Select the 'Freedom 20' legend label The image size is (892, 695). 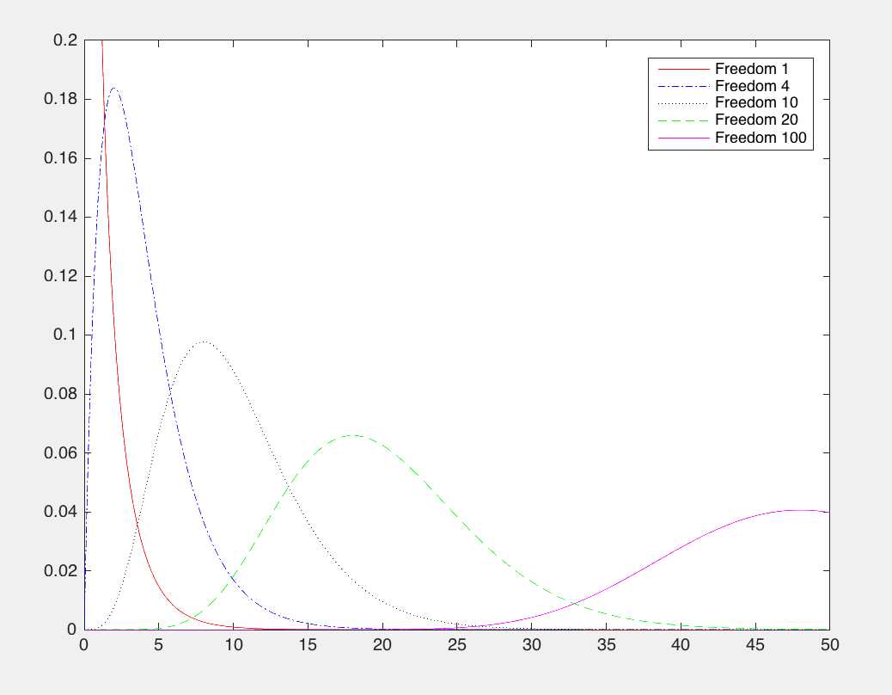756,120
